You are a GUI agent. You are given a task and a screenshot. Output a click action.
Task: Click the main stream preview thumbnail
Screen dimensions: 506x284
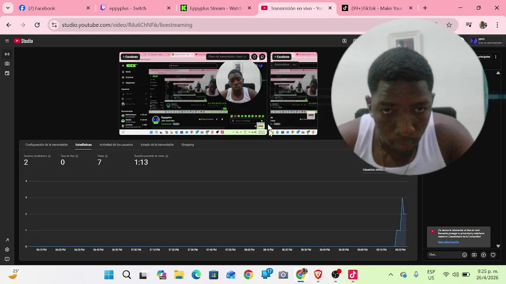[193, 94]
